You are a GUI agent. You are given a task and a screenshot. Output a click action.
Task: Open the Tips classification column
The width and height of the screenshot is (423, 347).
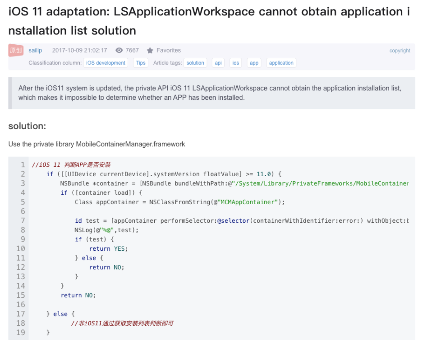coord(141,63)
